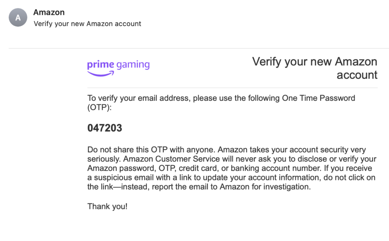Click the Amazon smile arrow under the logo
Screen dimensions: 389x241
101,74
